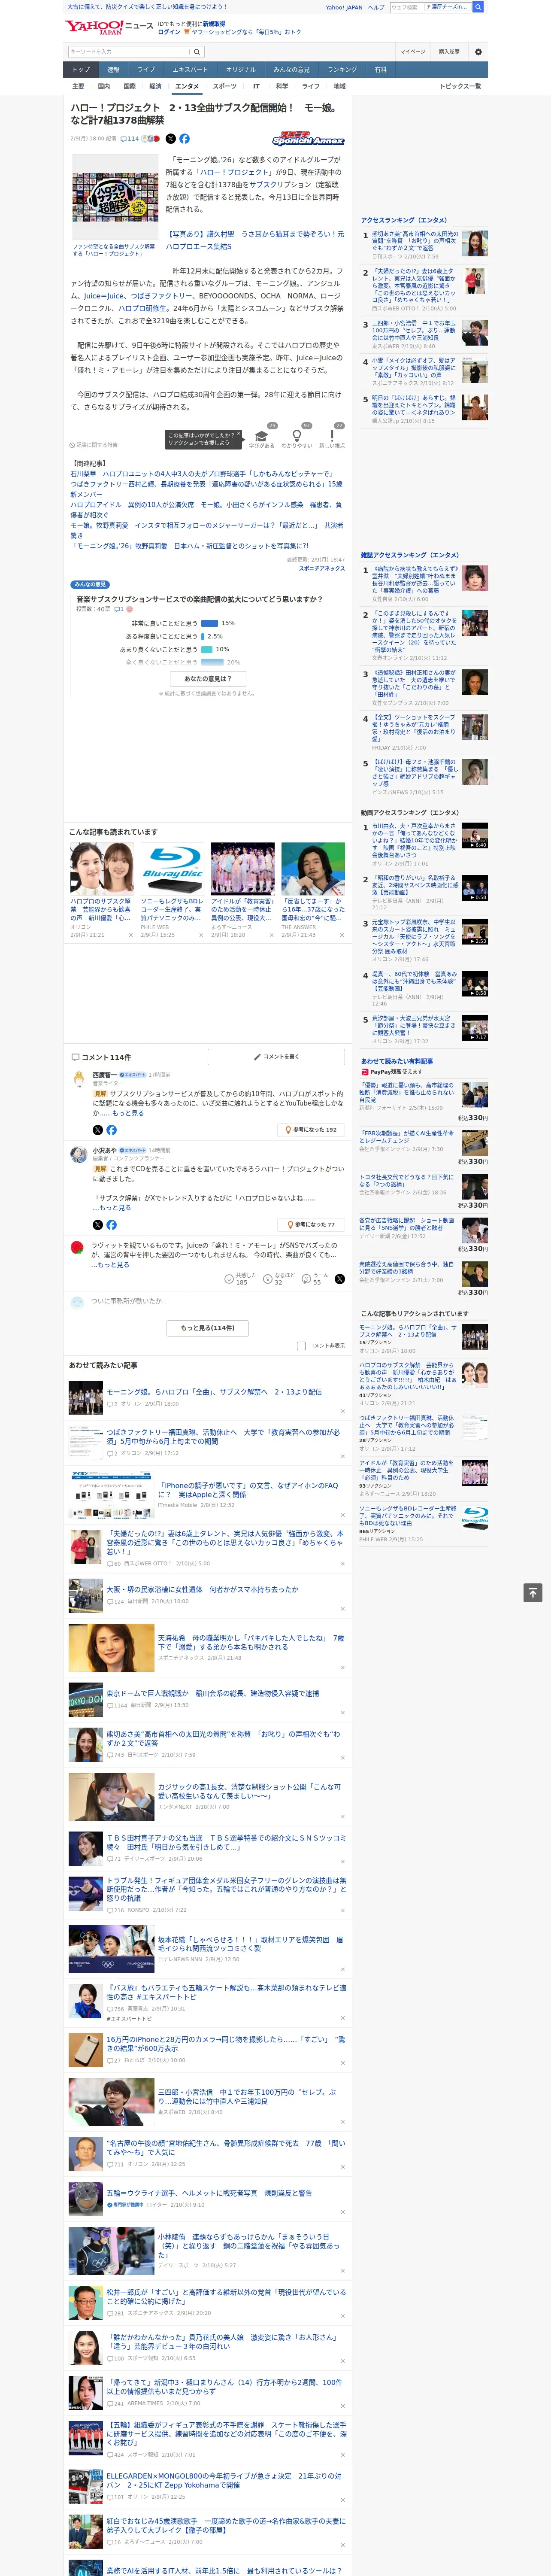551x2576 pixels.
Task: Select the ランキング tab
Action: click(x=342, y=69)
